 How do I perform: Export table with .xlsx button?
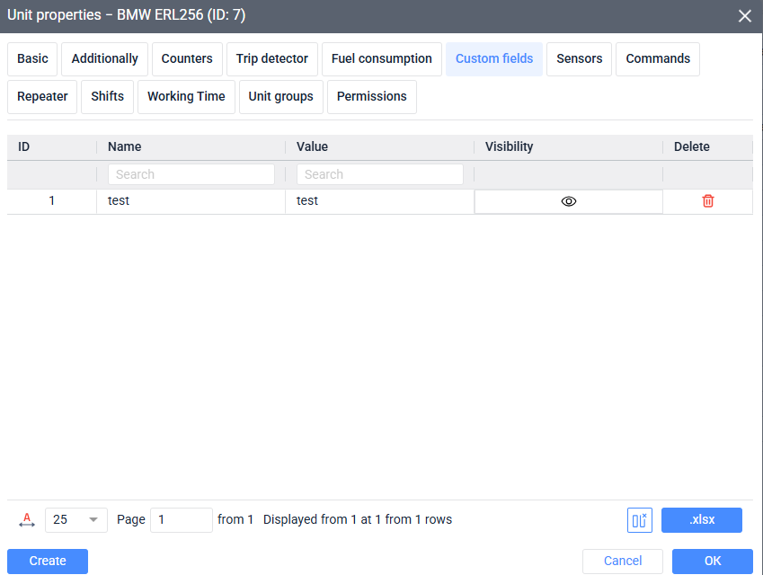pos(701,520)
